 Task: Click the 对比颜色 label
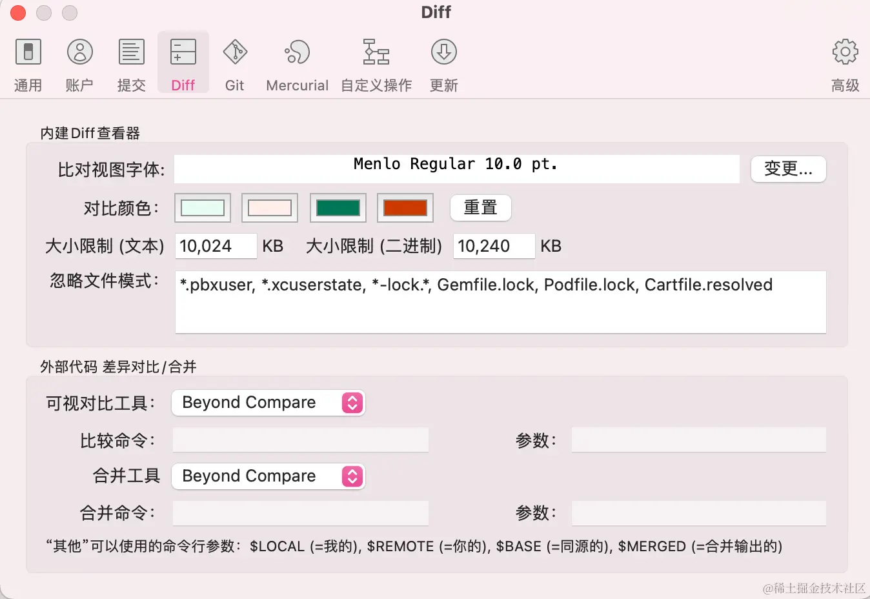[x=121, y=208]
